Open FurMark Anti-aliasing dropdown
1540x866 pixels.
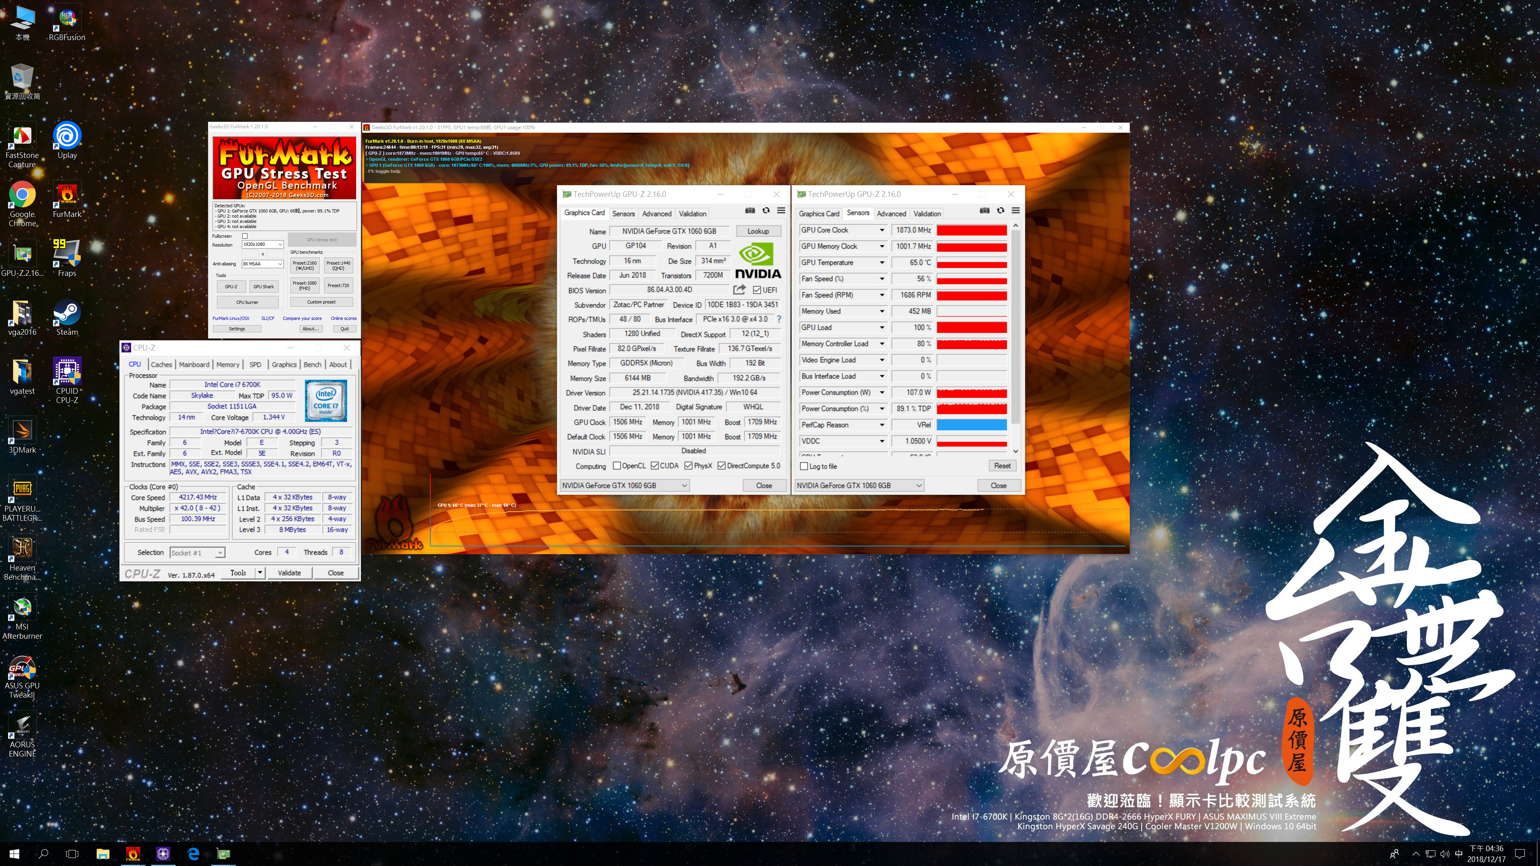pyautogui.click(x=262, y=263)
